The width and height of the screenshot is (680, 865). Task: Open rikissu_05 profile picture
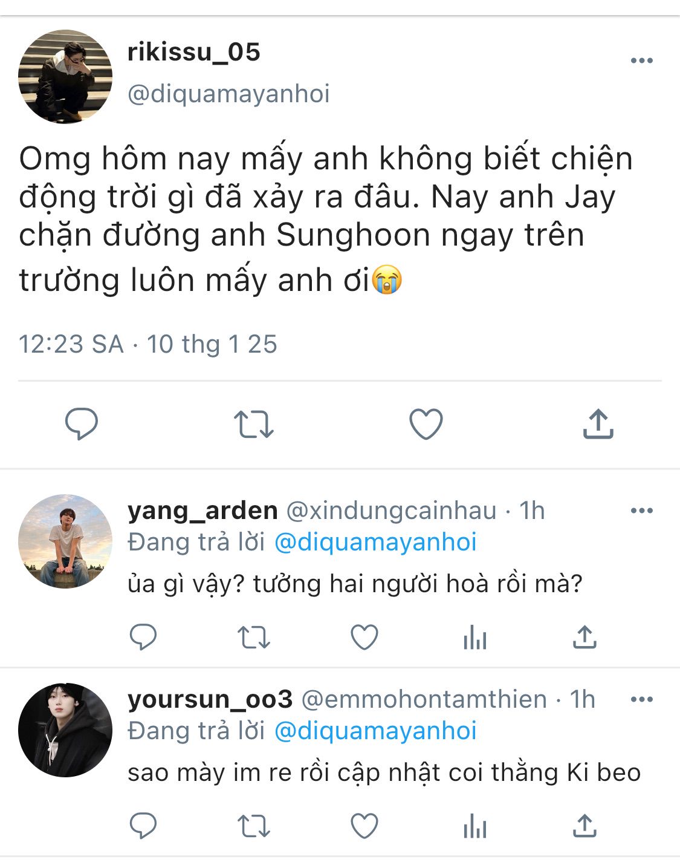click(x=65, y=77)
